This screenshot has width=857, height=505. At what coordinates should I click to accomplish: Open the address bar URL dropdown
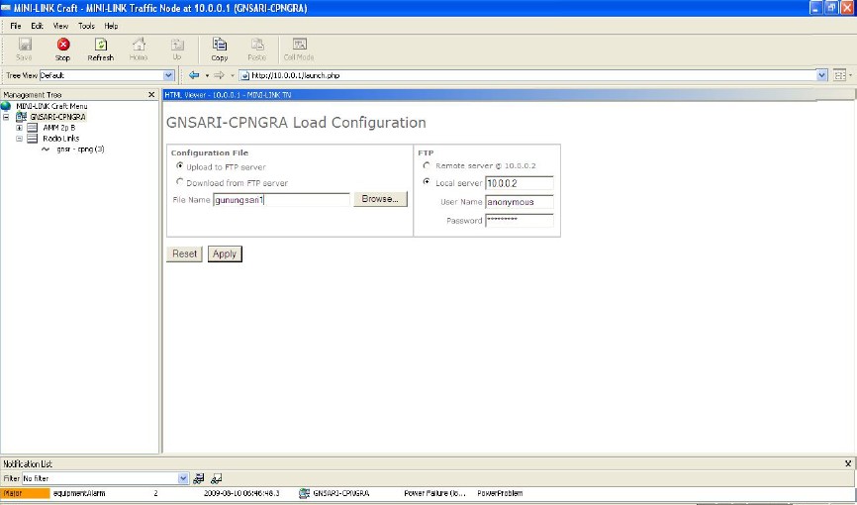822,75
